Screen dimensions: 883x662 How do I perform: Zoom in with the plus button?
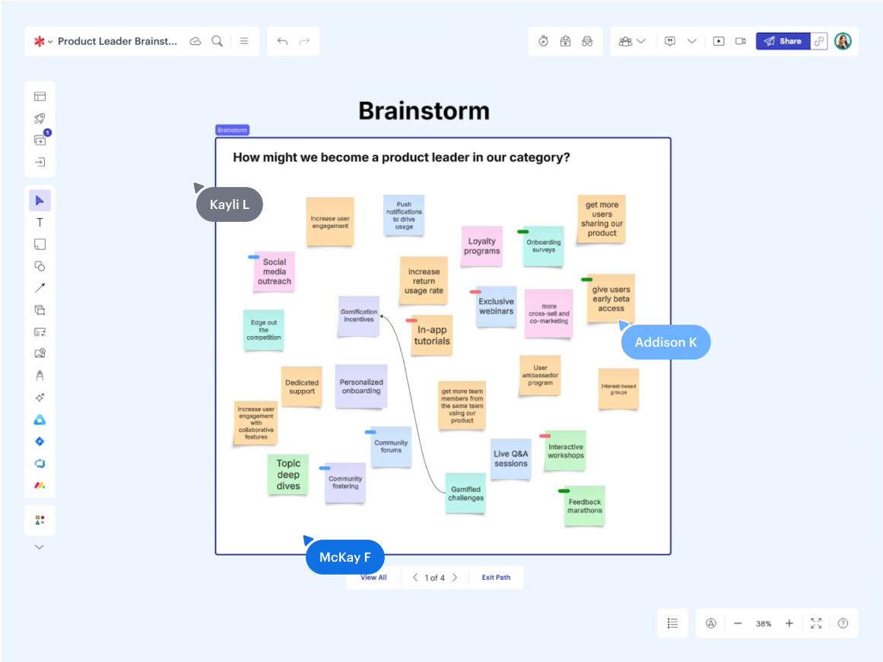(x=789, y=623)
